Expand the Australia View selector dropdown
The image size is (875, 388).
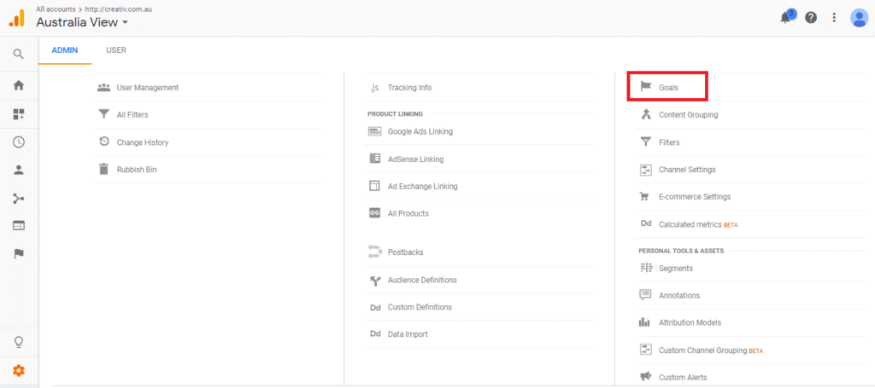[x=83, y=22]
